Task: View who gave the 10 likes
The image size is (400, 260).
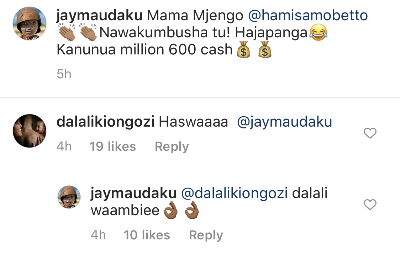Action: 147,235
